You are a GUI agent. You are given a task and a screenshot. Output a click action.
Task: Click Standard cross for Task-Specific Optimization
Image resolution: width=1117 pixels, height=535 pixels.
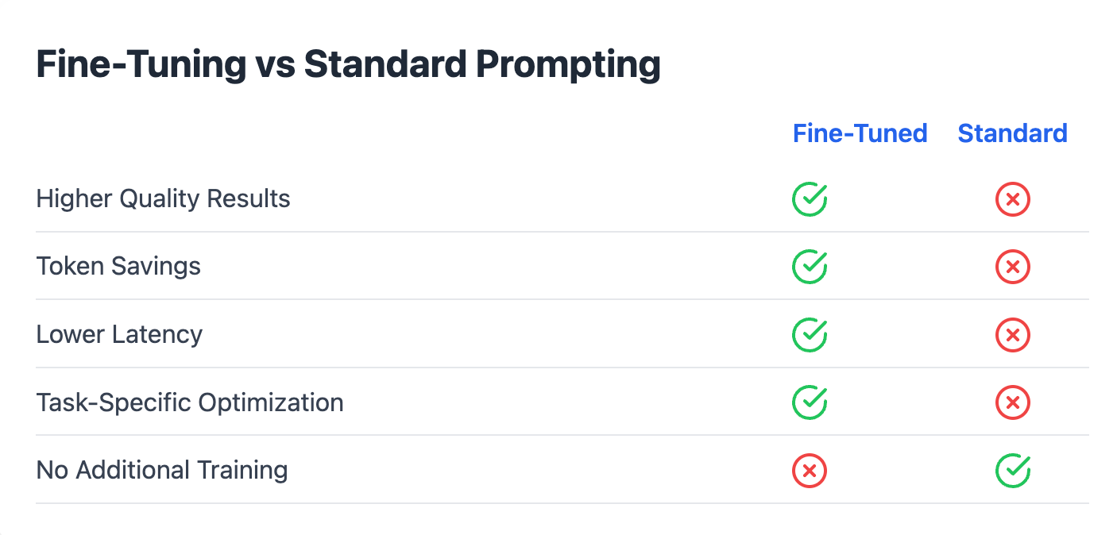(x=1013, y=402)
